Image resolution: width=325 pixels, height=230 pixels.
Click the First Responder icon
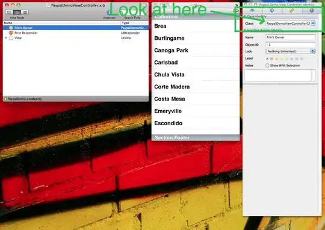click(x=11, y=33)
